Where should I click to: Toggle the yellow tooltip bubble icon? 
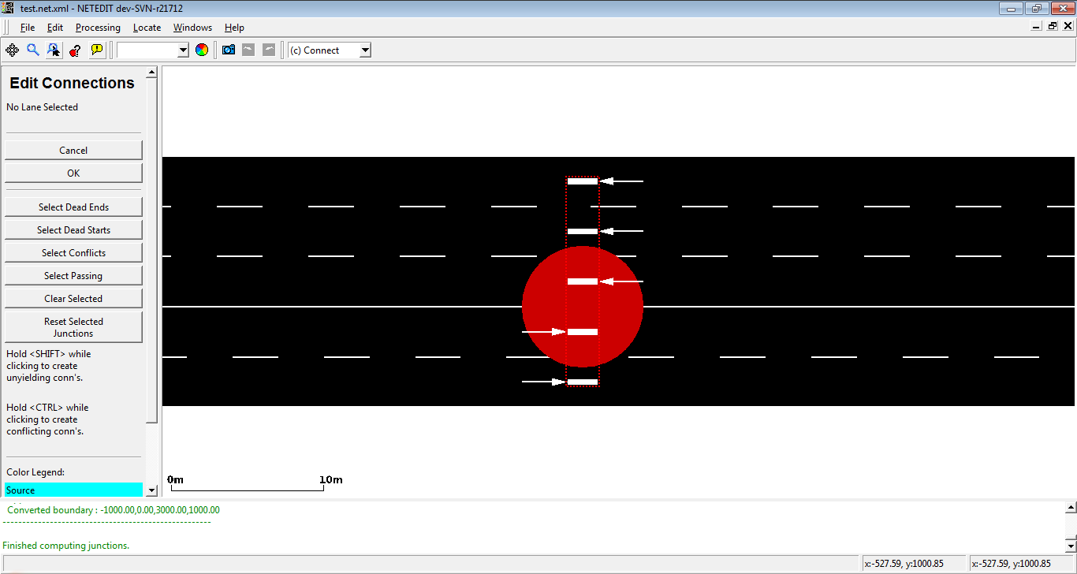tap(97, 50)
